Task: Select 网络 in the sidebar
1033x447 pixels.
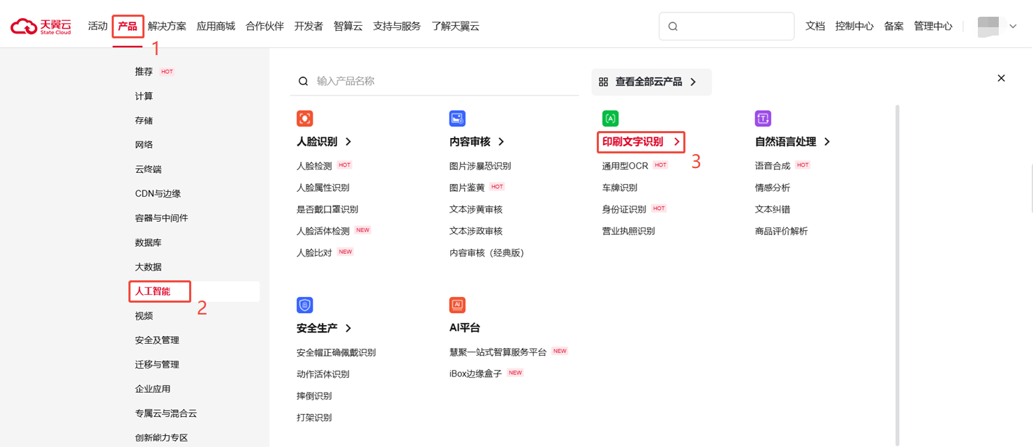Action: coord(144,145)
